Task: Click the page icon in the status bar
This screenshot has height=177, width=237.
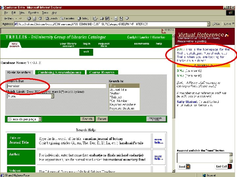Action: 2,175
